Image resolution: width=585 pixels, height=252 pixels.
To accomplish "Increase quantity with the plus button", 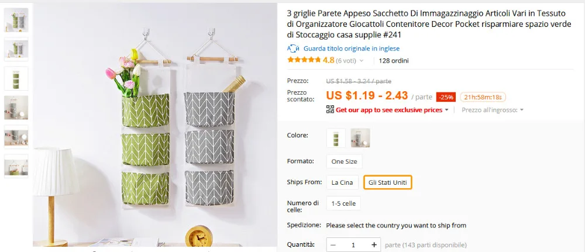I will pyautogui.click(x=374, y=245).
